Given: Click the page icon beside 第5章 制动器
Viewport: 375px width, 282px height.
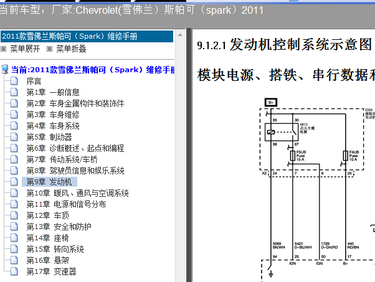Looking at the screenshot, I should [14, 137].
